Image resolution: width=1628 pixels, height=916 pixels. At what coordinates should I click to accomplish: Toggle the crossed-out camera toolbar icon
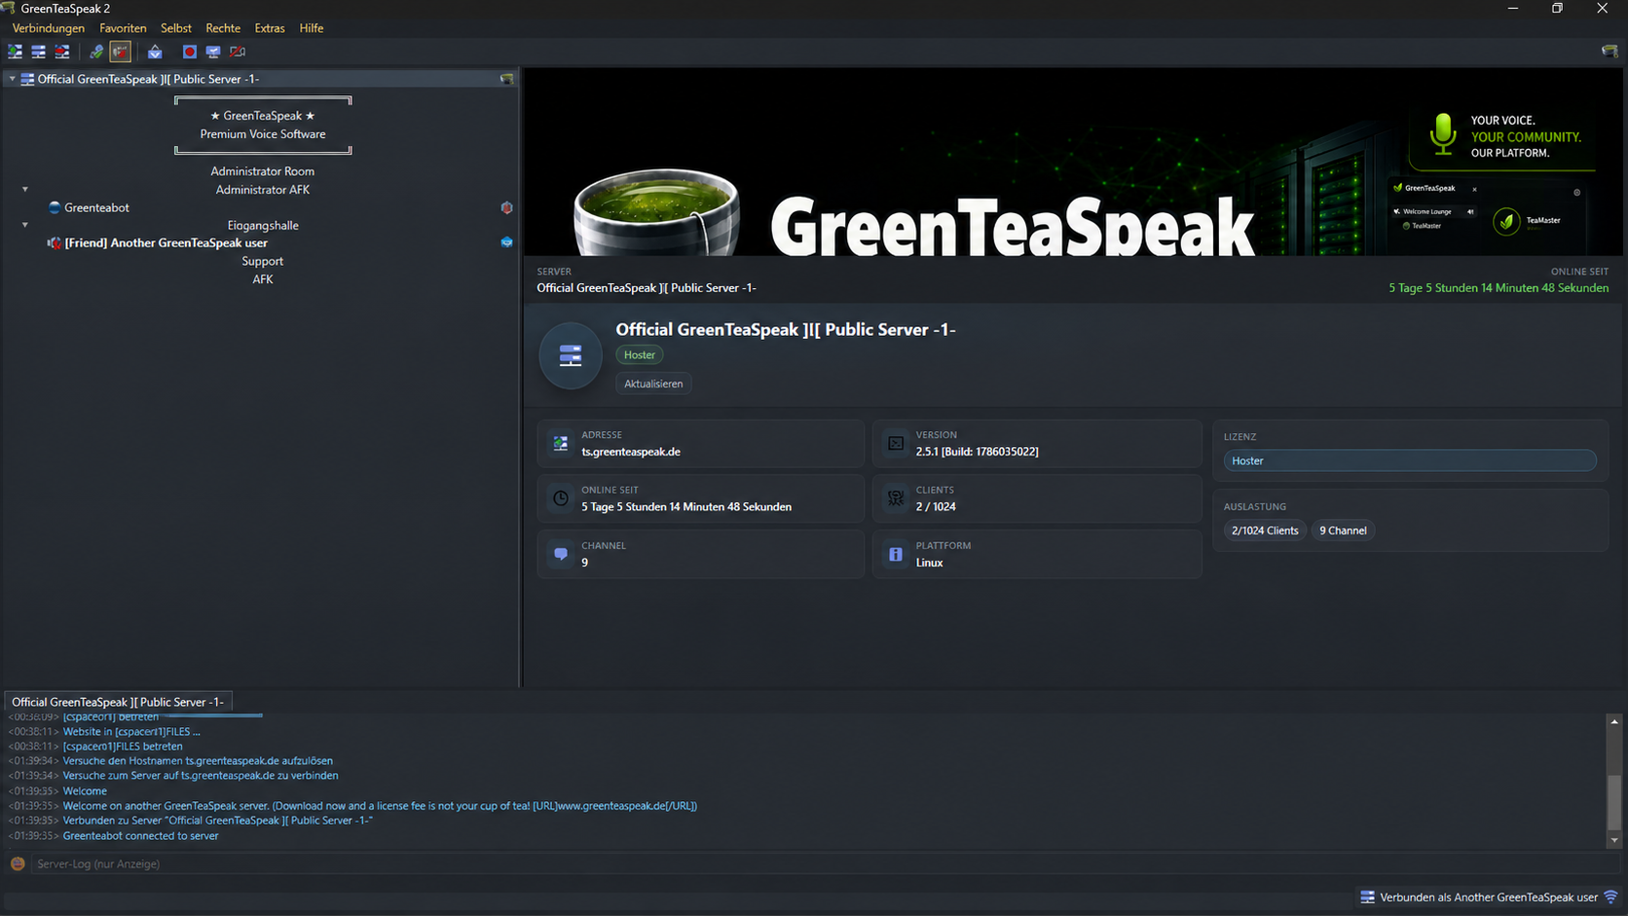click(x=238, y=52)
